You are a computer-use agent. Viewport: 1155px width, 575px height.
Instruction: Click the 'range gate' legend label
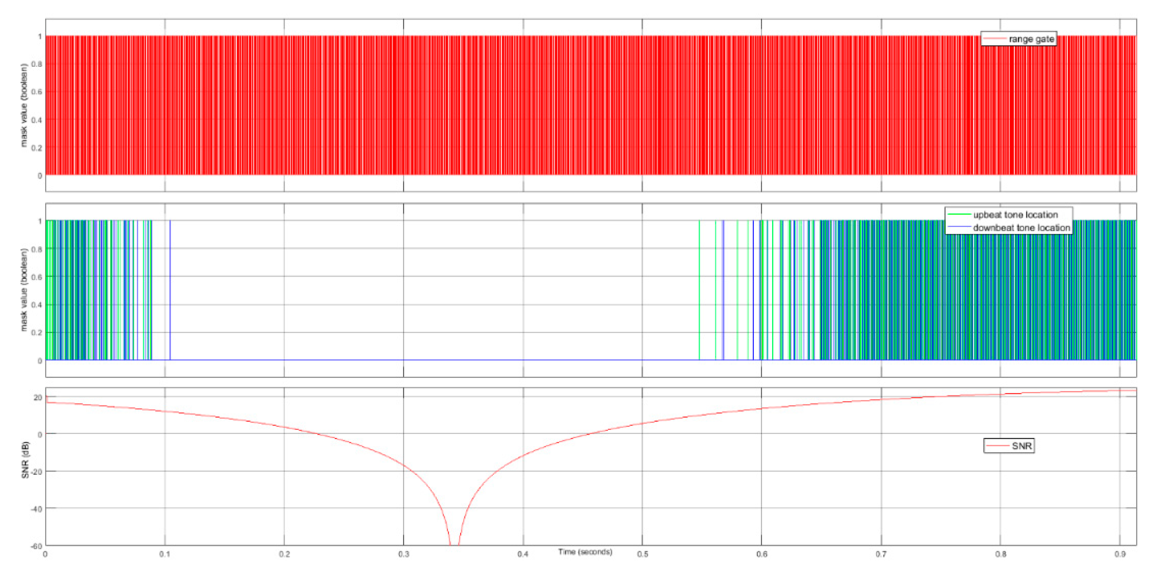(1031, 39)
